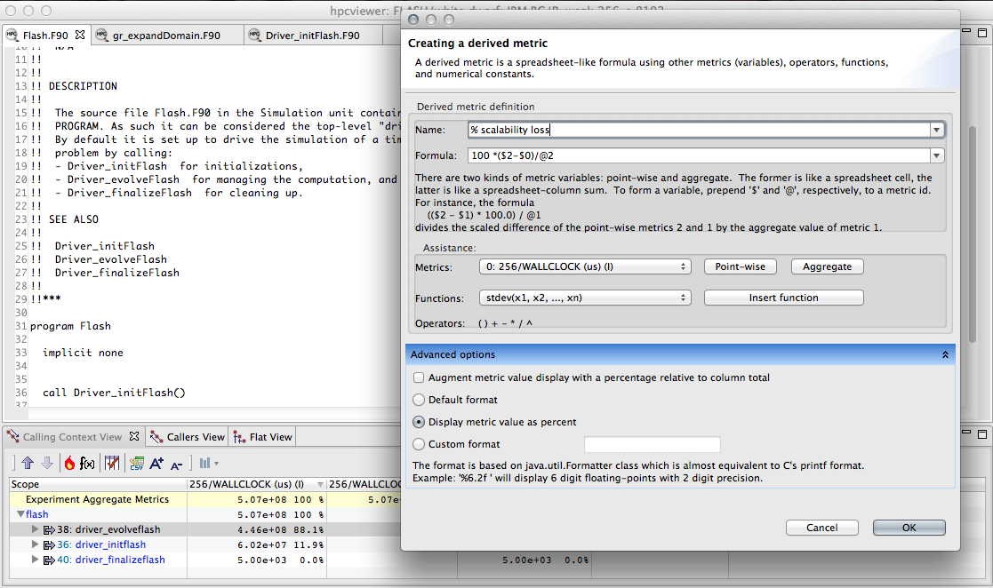Click the expand scope up-arrow icon
The width and height of the screenshot is (993, 588).
click(x=27, y=463)
